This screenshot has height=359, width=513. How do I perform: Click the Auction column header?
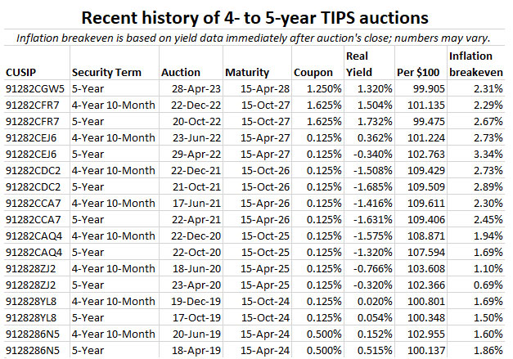click(180, 72)
